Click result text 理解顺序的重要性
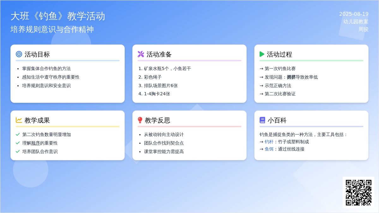This screenshot has width=379, height=213. coord(40,143)
